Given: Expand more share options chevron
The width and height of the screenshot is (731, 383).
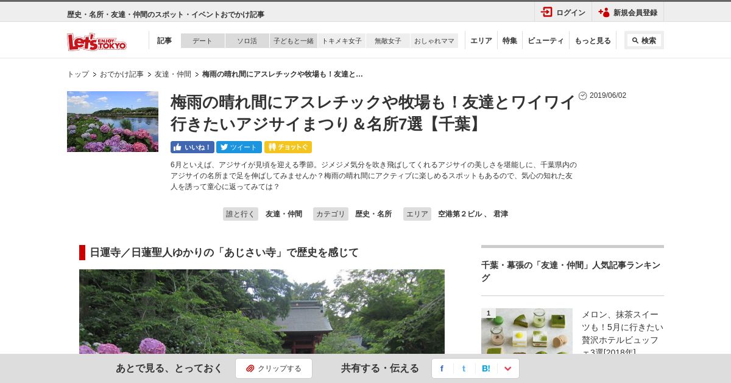Looking at the screenshot, I should click(x=508, y=368).
